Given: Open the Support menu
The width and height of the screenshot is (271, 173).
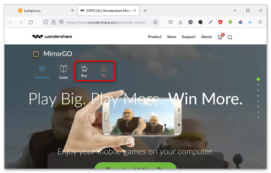Looking at the screenshot, I should coord(189,37).
